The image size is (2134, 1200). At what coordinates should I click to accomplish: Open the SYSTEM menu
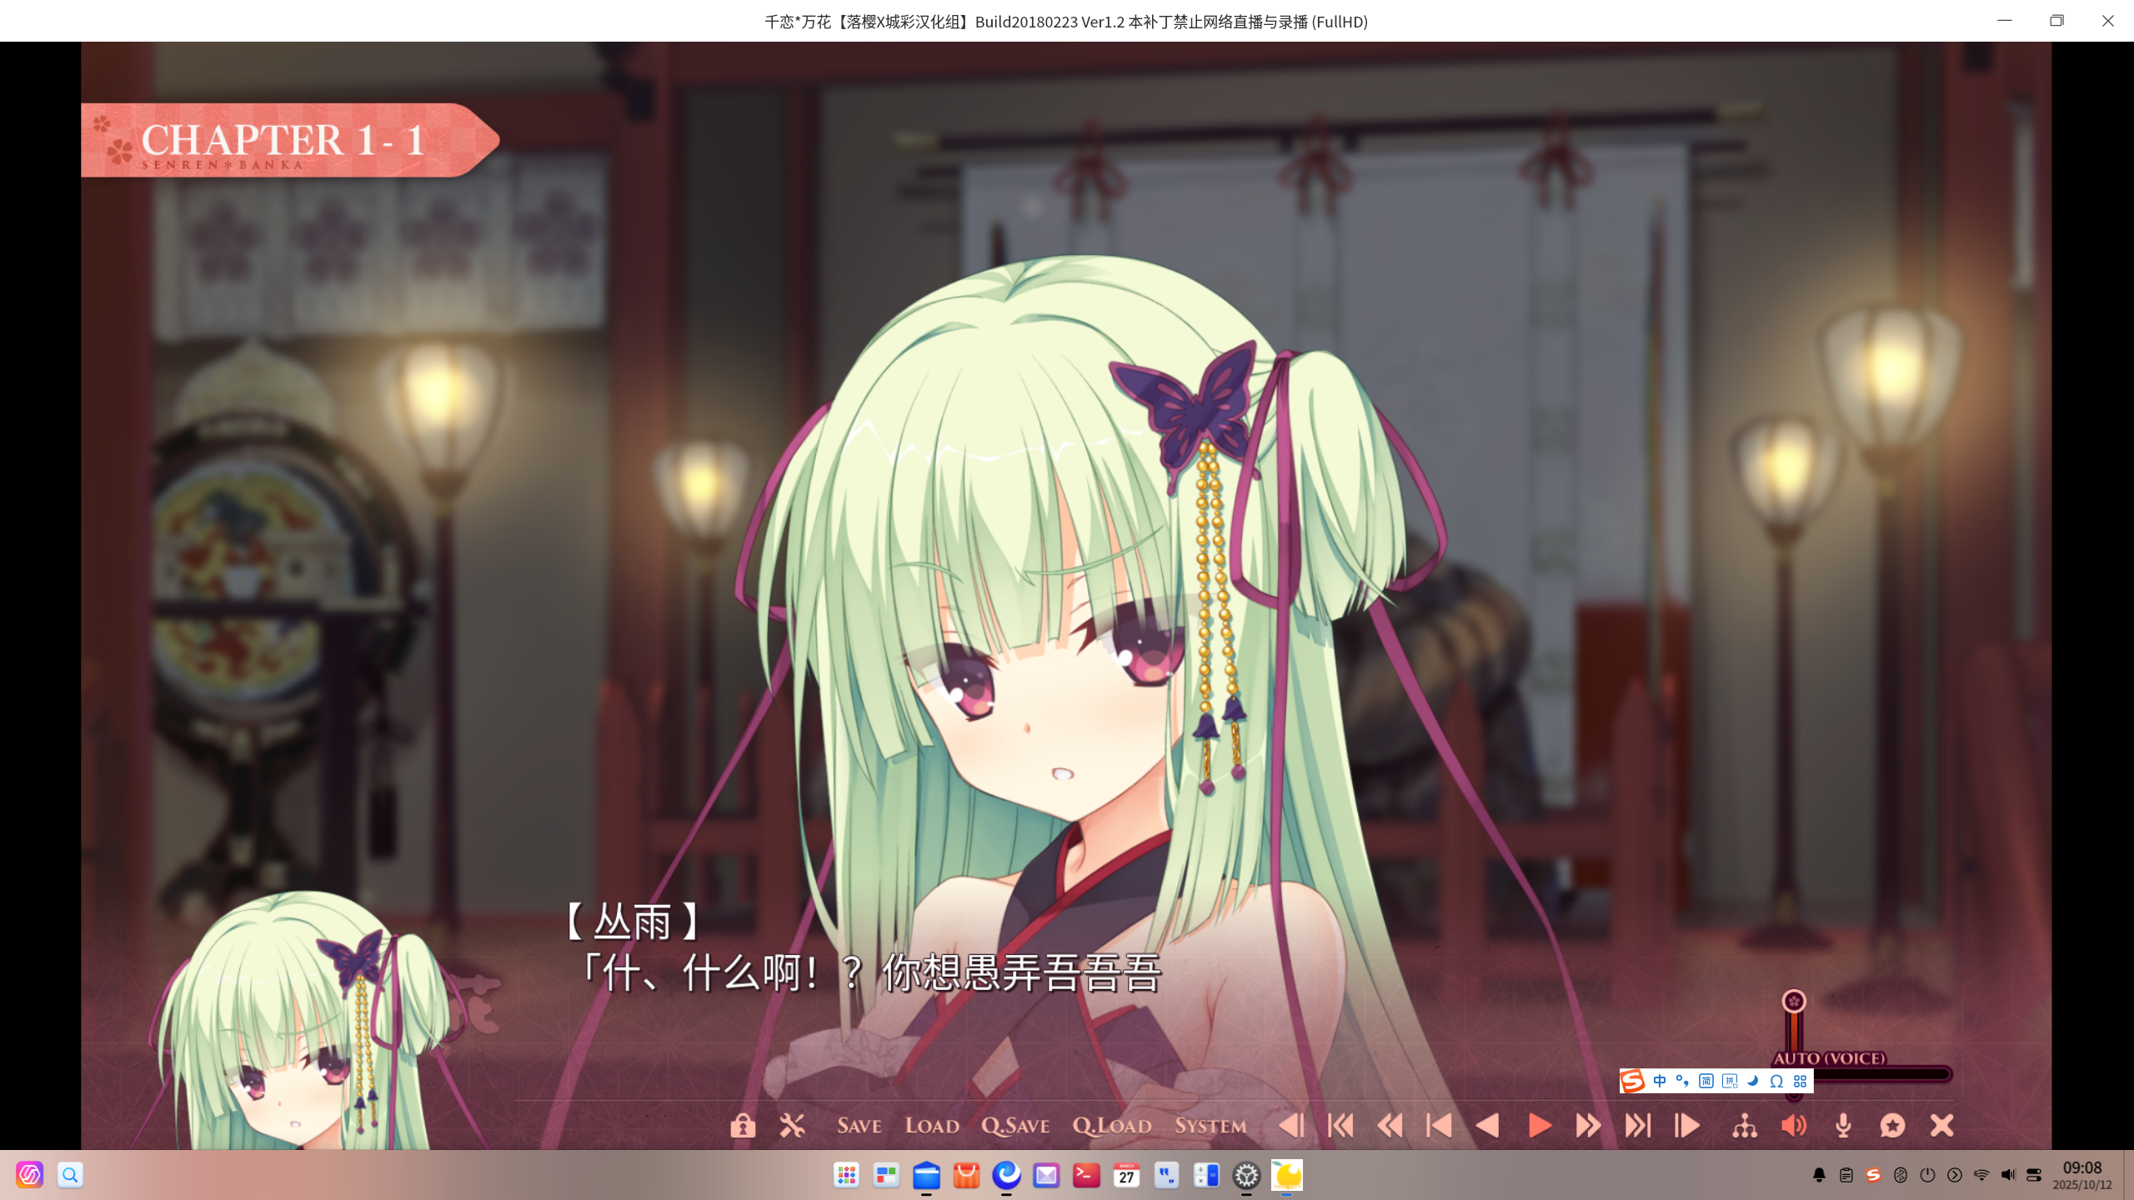1210,1126
